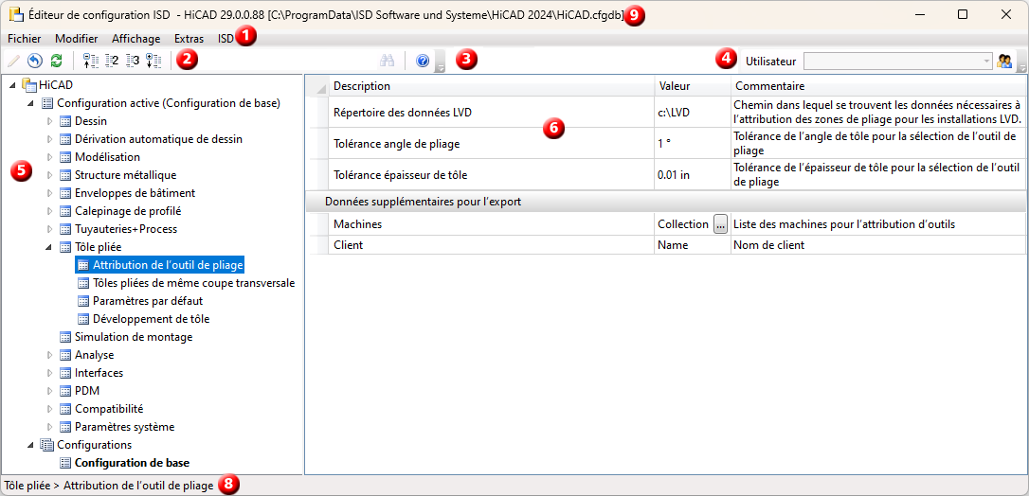Click the 0.01 in value cell
Image resolution: width=1029 pixels, height=496 pixels.
pyautogui.click(x=693, y=175)
